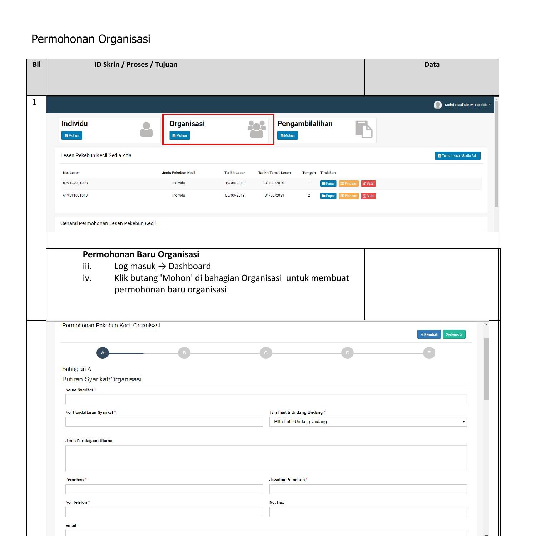This screenshot has height=536, width=536.
Task: Switch to the Organisasi section
Action: pyautogui.click(x=187, y=124)
